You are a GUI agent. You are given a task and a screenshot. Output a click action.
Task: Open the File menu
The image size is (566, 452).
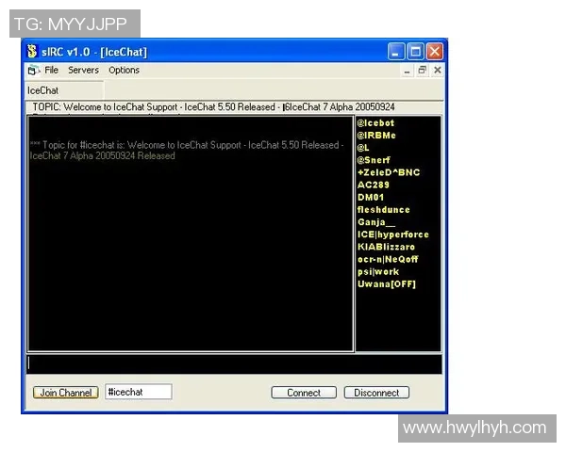[x=51, y=71]
